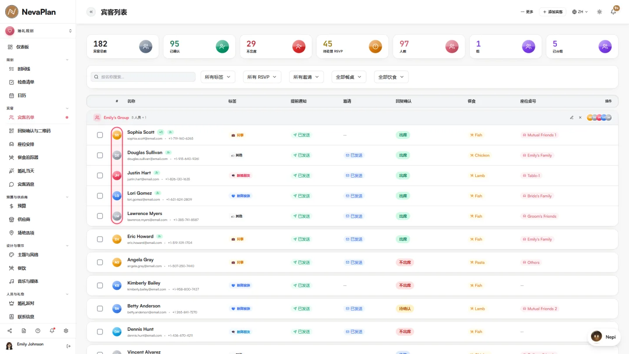Click the 已分组 card purple icon
Image resolution: width=629 pixels, height=354 pixels.
605,46
